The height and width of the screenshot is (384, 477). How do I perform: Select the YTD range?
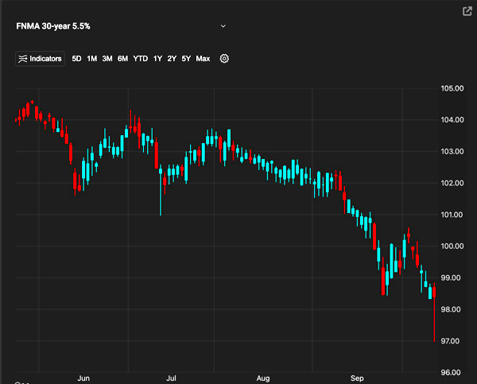pos(141,59)
